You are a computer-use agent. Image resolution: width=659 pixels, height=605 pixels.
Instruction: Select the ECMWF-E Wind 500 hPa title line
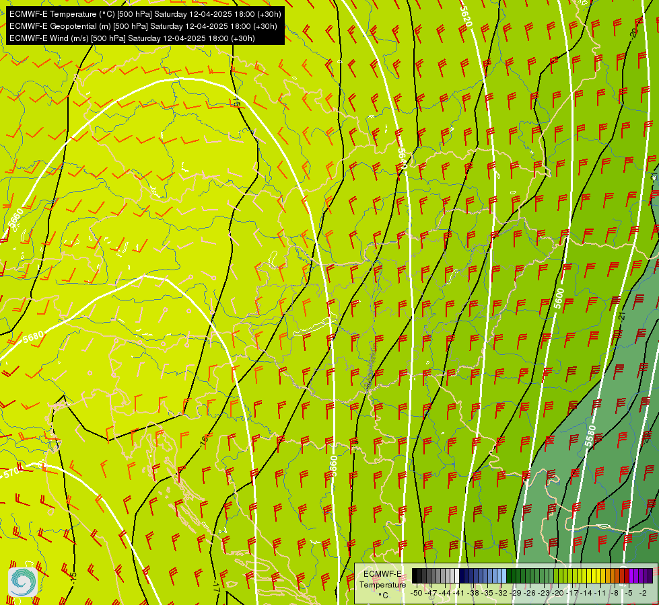[x=132, y=38]
